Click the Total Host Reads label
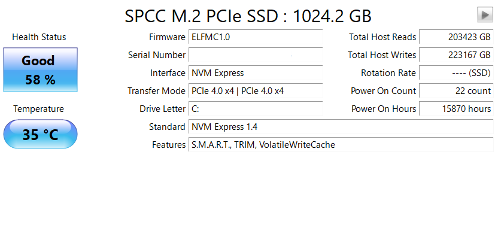 pos(382,37)
